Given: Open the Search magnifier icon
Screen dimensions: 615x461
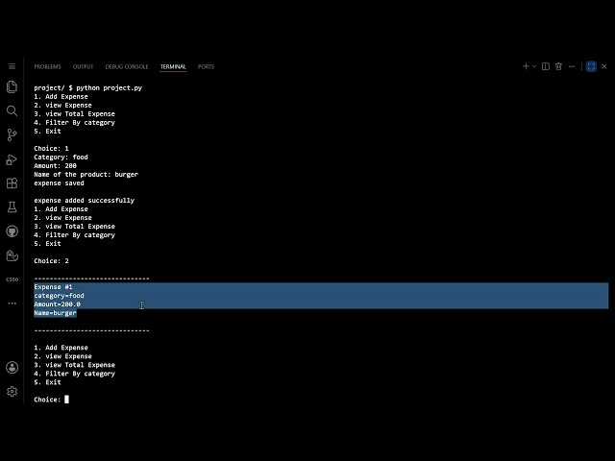Looking at the screenshot, I should [x=12, y=111].
